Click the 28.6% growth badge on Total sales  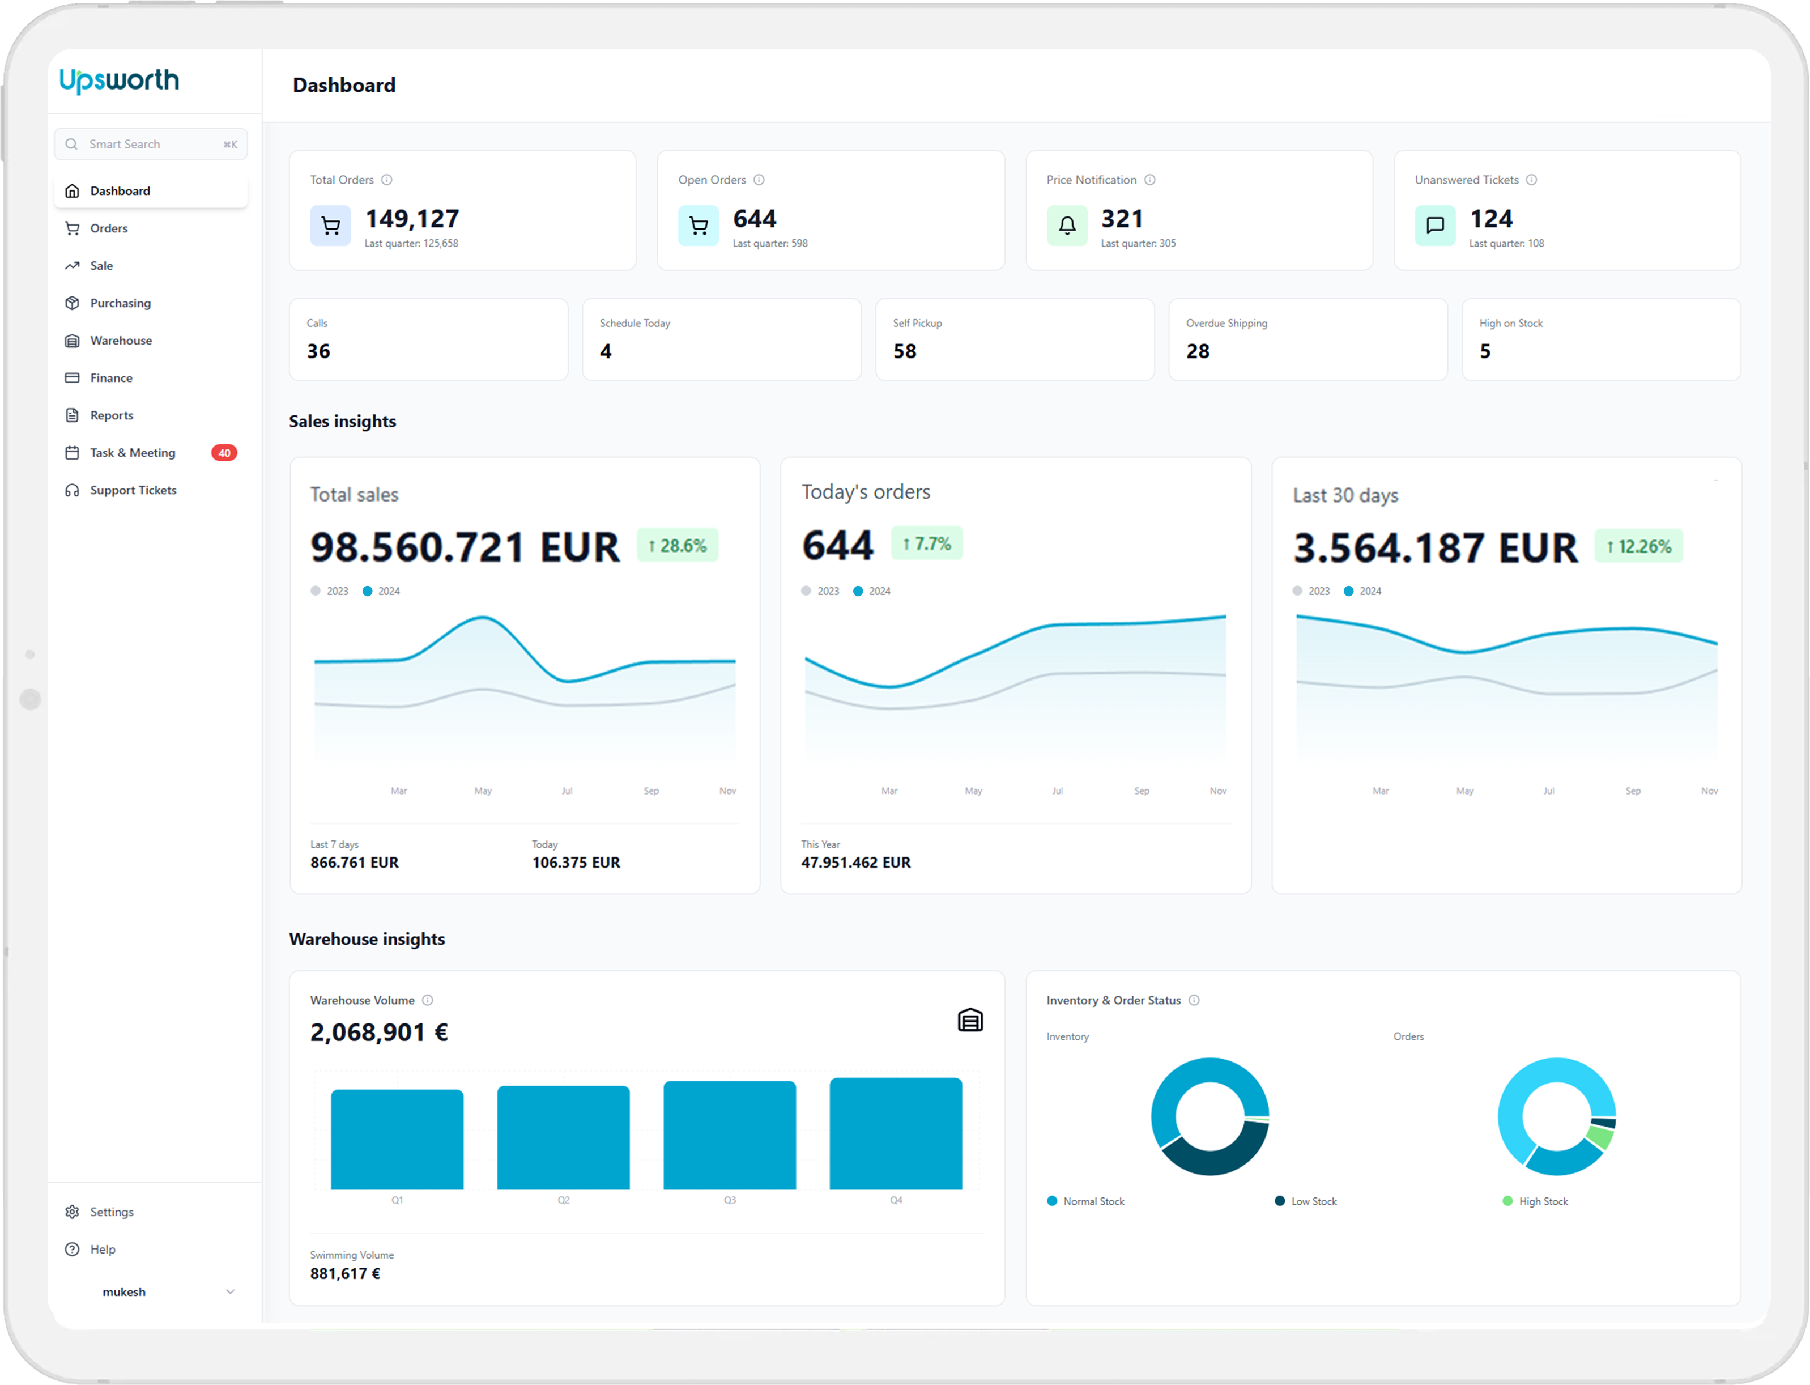[x=678, y=546]
